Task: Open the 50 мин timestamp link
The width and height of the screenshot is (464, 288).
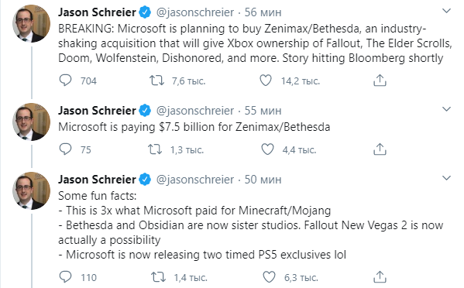Action: (263, 180)
